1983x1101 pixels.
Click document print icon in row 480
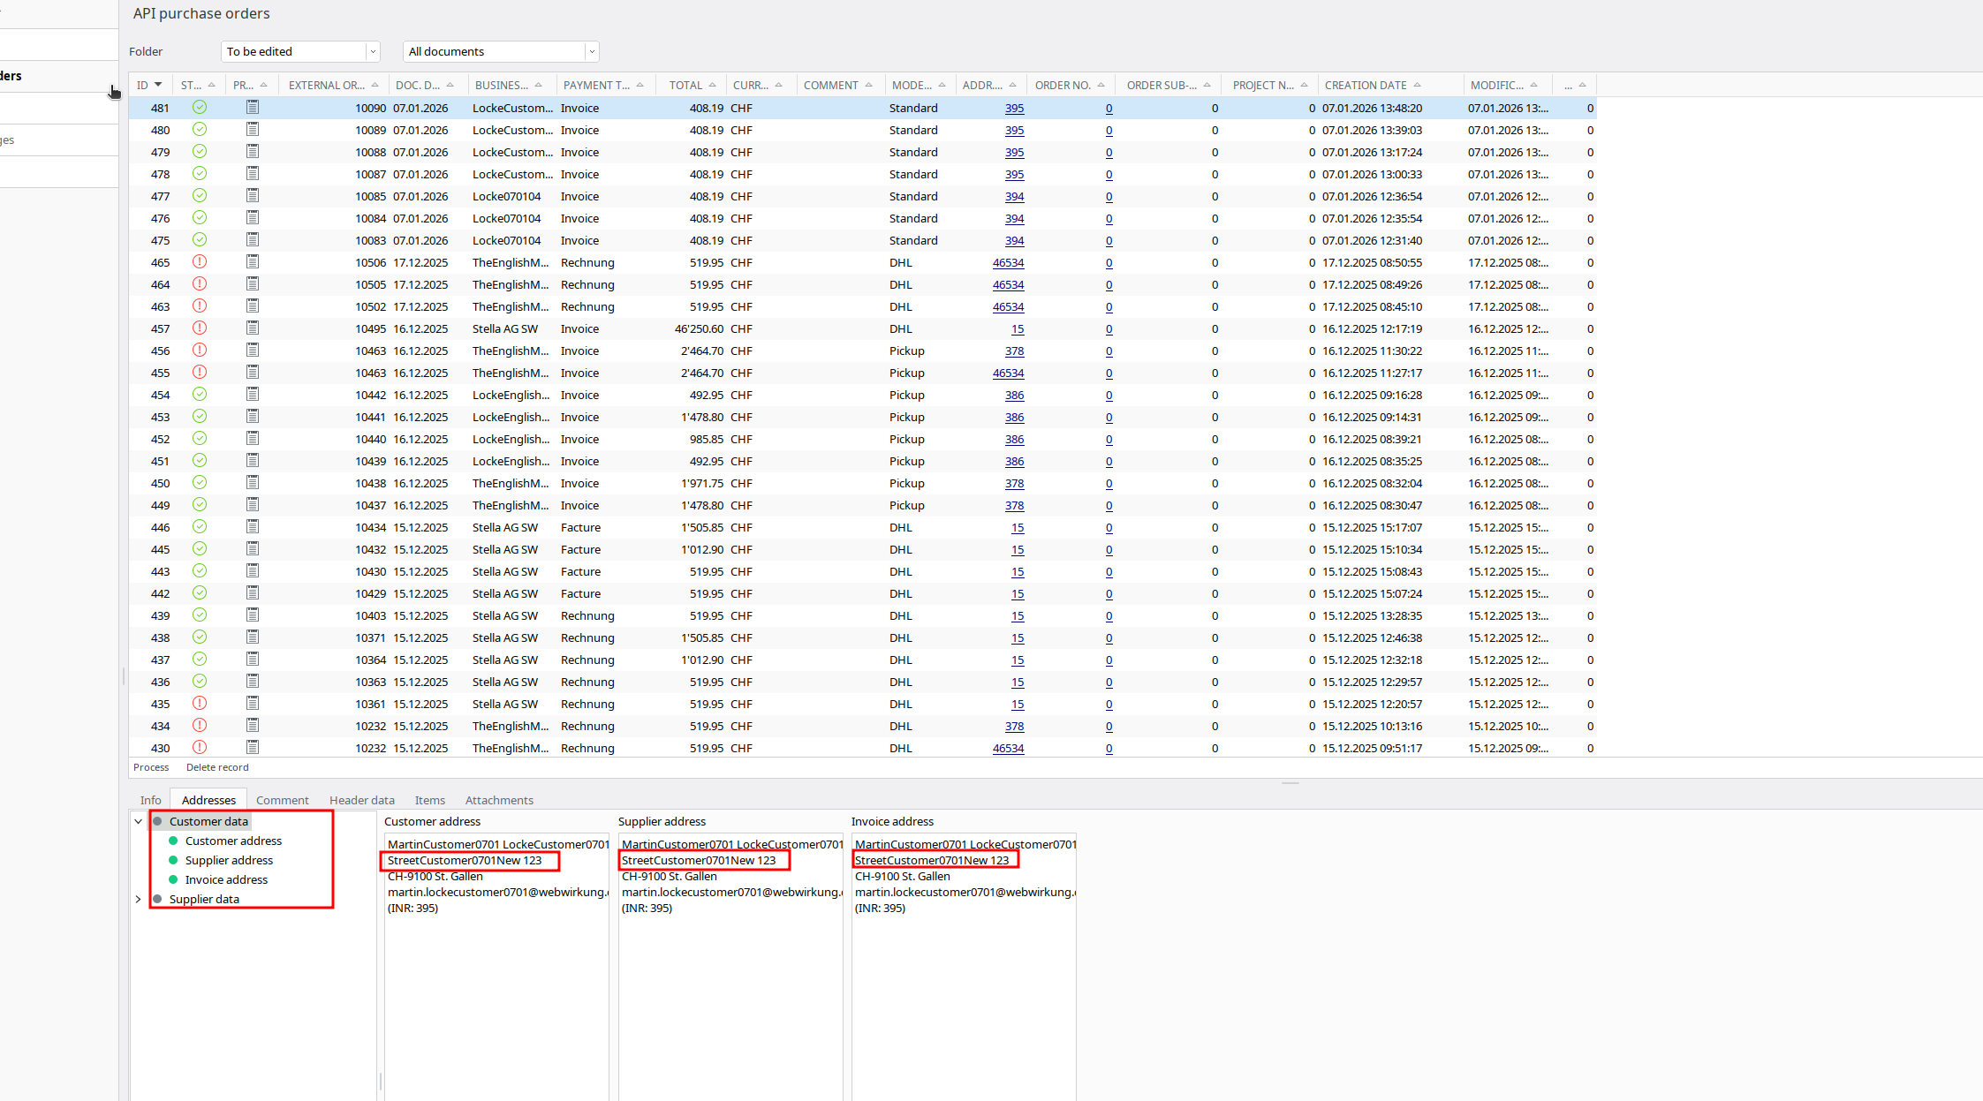pos(253,130)
